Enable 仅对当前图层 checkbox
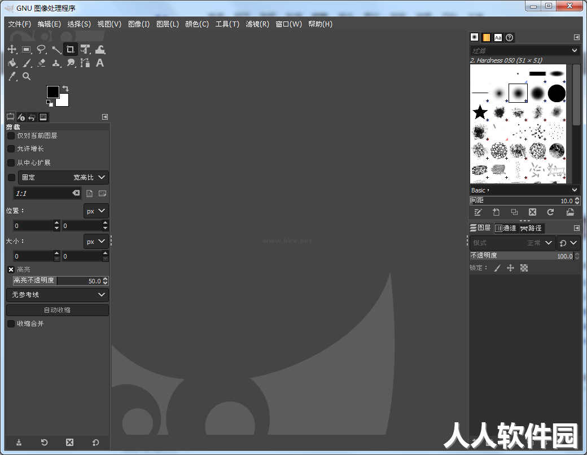587x455 pixels. [11, 135]
